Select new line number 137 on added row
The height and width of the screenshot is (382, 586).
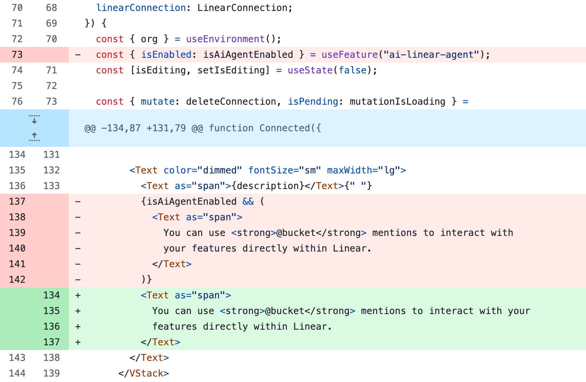pyautogui.click(x=52, y=342)
